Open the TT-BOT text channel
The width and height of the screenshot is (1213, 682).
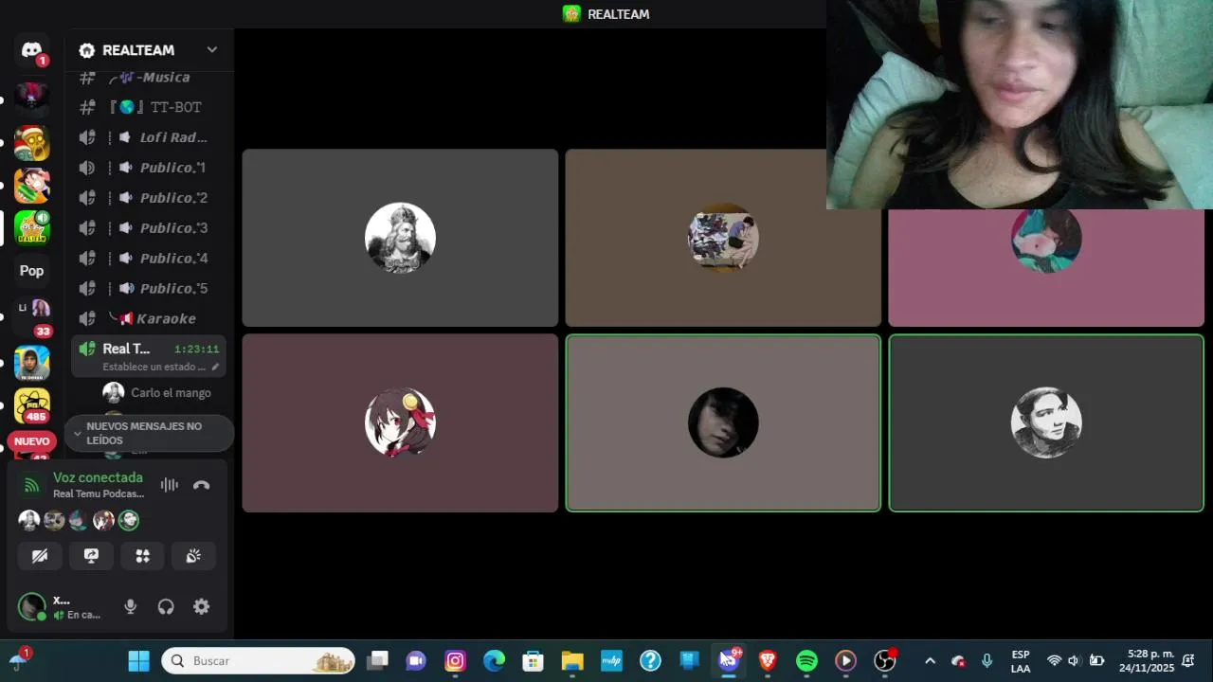pos(150,107)
